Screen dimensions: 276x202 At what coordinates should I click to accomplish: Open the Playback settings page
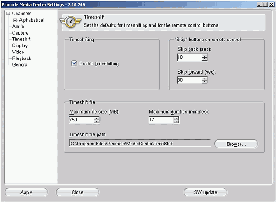pos(22,58)
